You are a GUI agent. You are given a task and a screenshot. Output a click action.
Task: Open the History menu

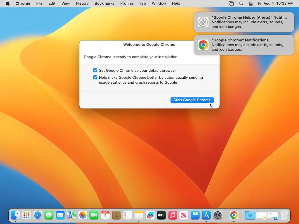tap(82, 3)
